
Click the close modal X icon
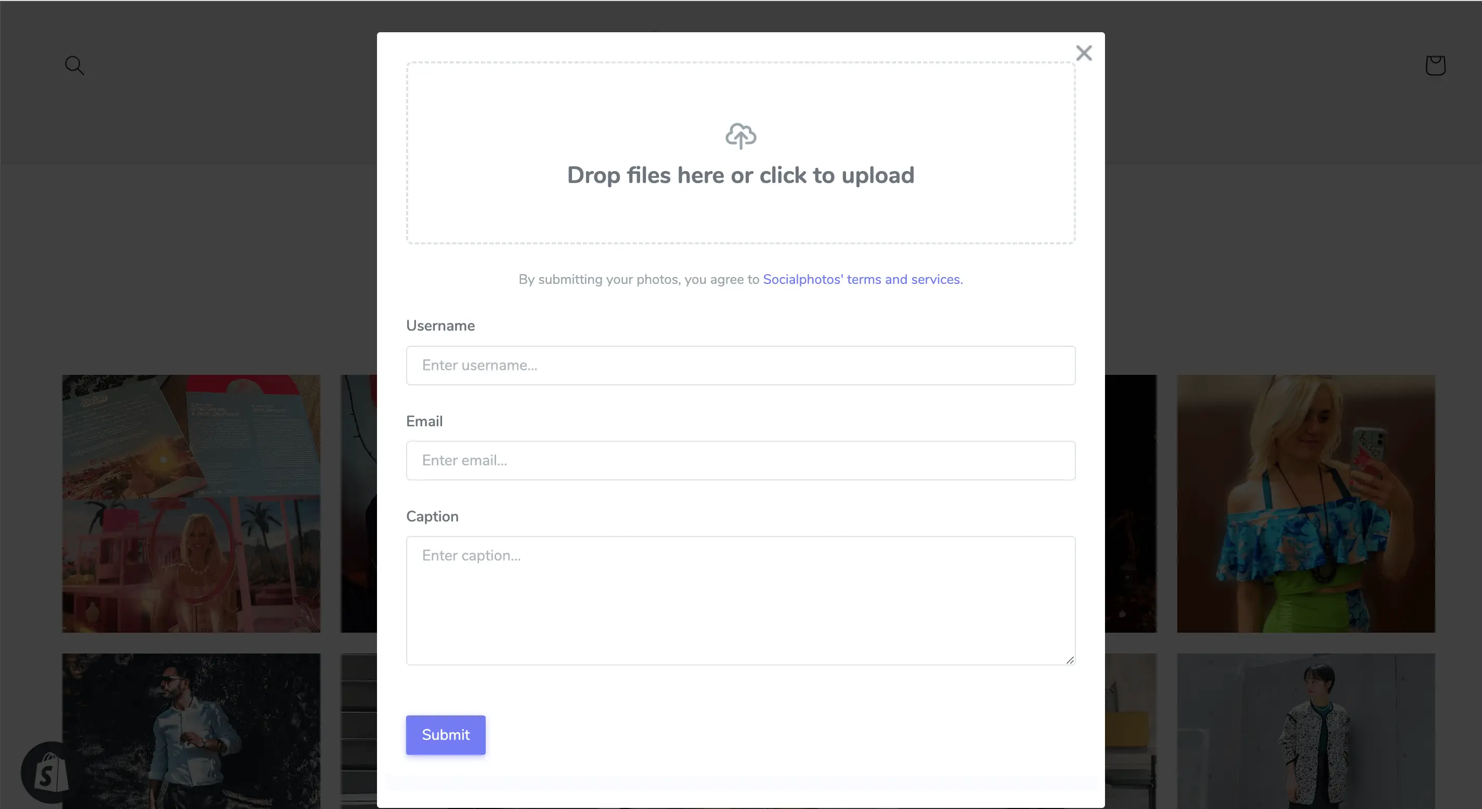coord(1085,53)
